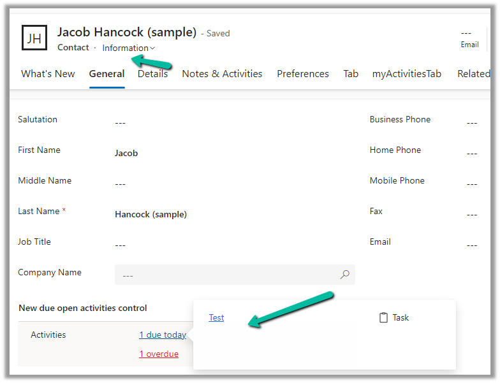Viewport: 500px width, 383px height.
Task: Click the Company Name lookup field
Action: tap(226, 275)
